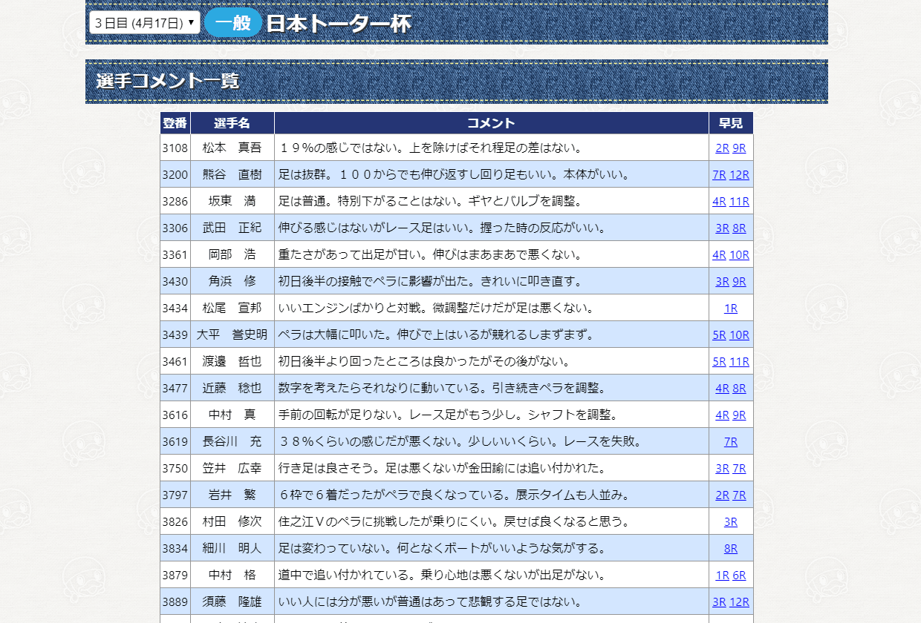
Task: Open 4R link for 近藤 稔也
Action: pos(722,388)
